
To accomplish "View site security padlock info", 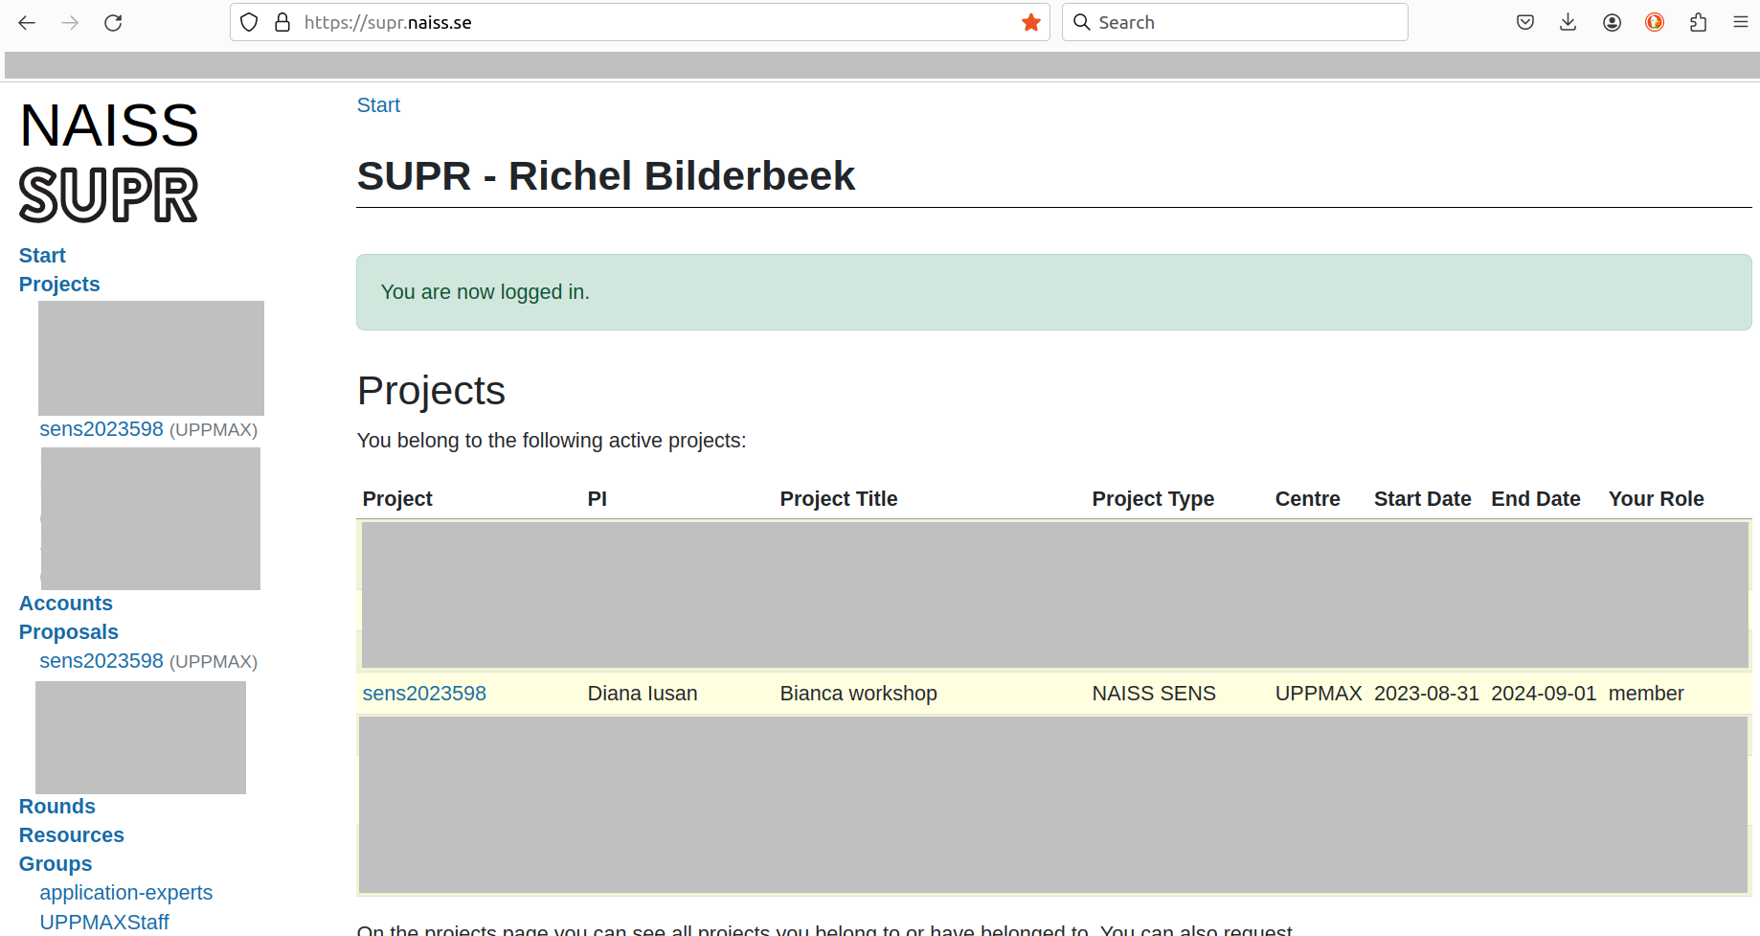I will click(282, 22).
